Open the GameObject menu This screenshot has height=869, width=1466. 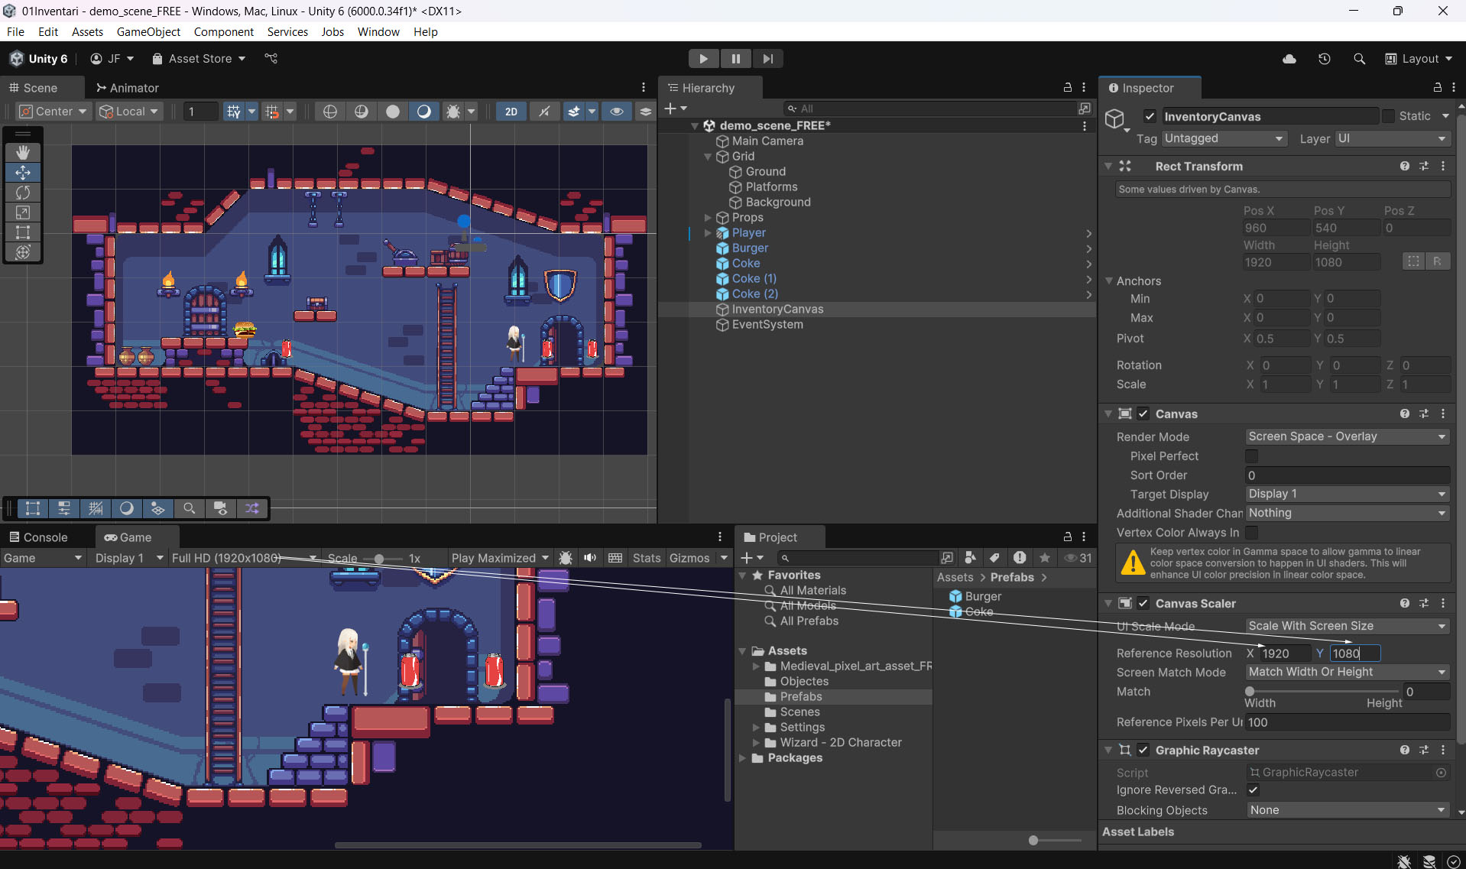tap(148, 32)
